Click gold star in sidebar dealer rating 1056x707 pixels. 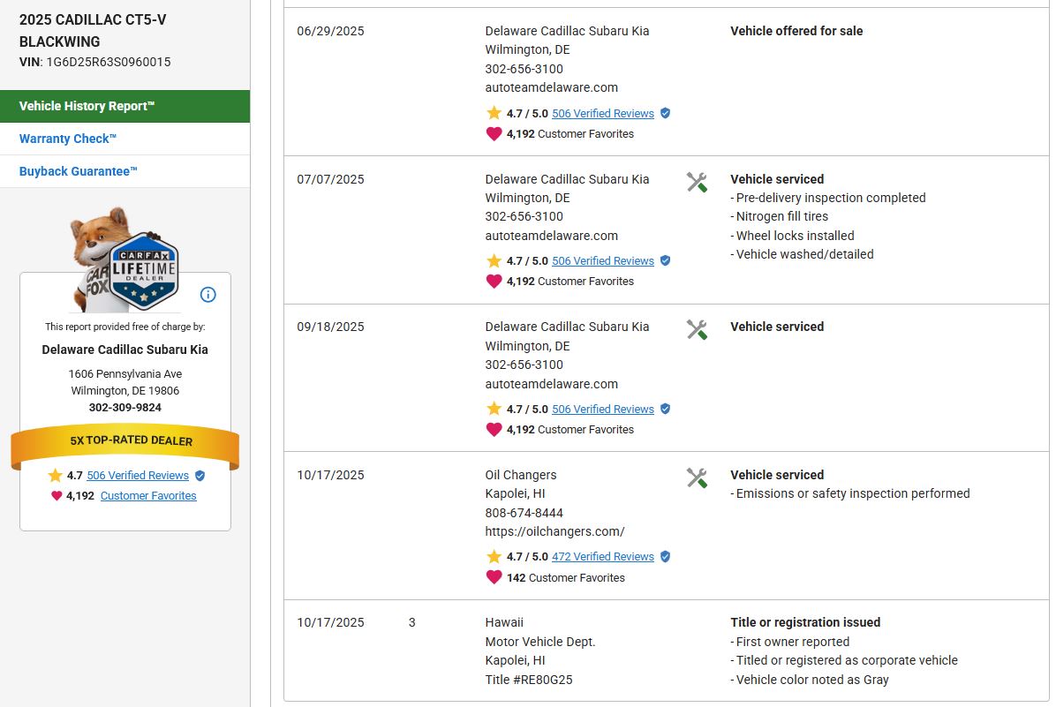56,476
